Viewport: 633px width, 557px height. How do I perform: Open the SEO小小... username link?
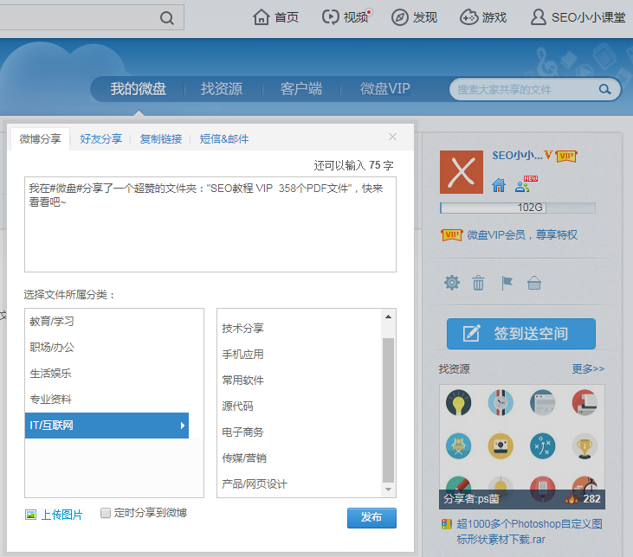click(x=517, y=156)
